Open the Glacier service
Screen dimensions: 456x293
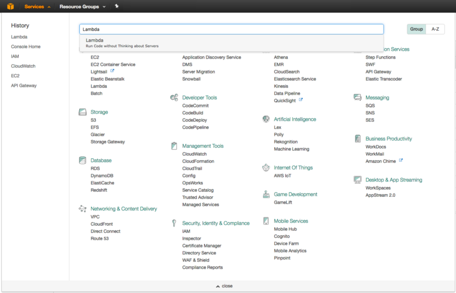97,135
